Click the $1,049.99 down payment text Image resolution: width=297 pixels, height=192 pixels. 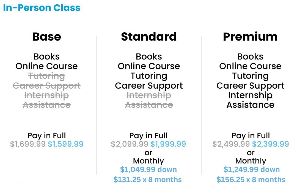click(x=148, y=170)
